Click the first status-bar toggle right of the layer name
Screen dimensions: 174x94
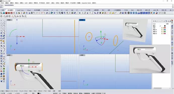55,93
